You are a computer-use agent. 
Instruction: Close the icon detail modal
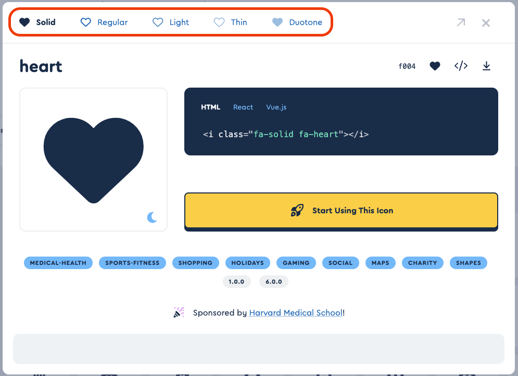click(486, 23)
